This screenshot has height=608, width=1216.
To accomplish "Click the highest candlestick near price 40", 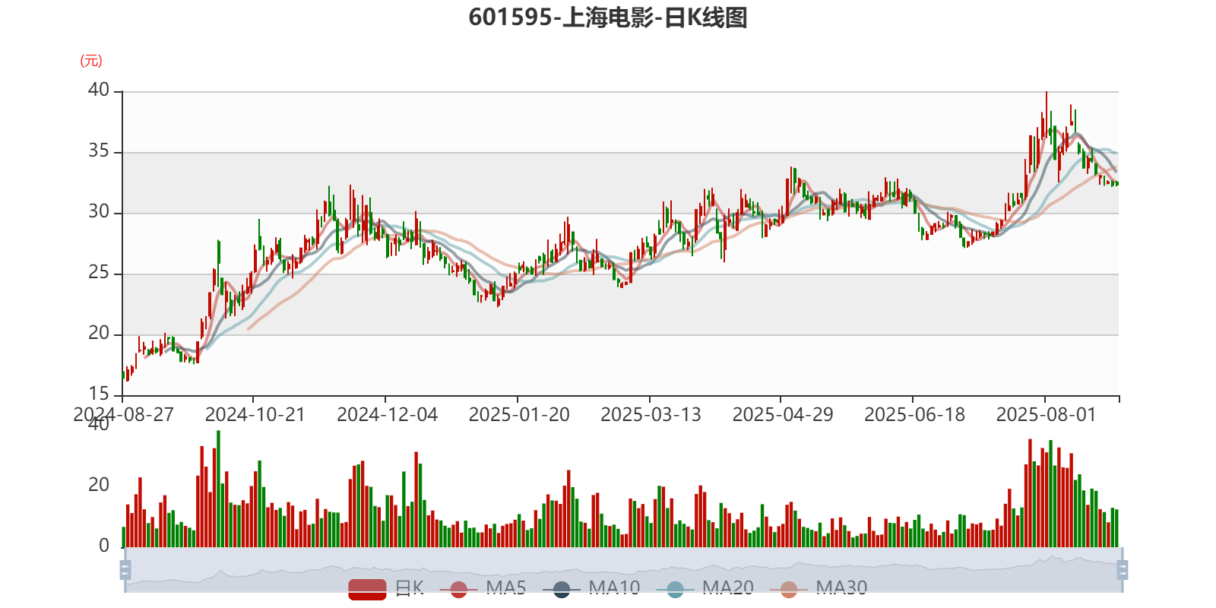I will point(1047,116).
